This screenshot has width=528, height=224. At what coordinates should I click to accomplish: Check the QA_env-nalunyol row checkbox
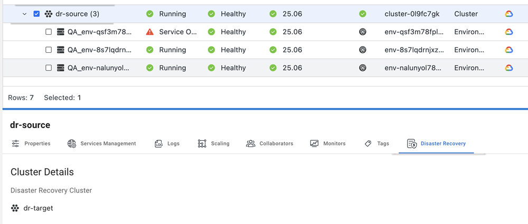coord(49,68)
